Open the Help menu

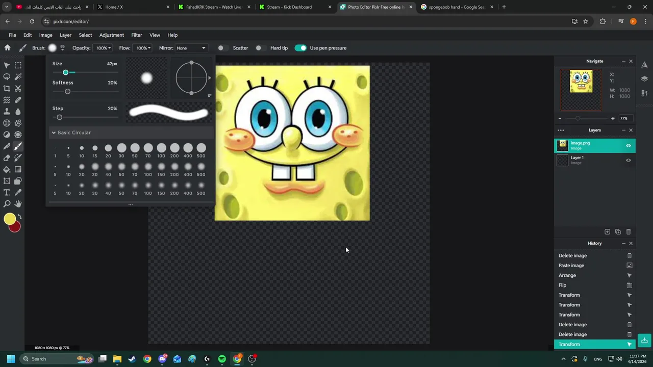click(172, 35)
